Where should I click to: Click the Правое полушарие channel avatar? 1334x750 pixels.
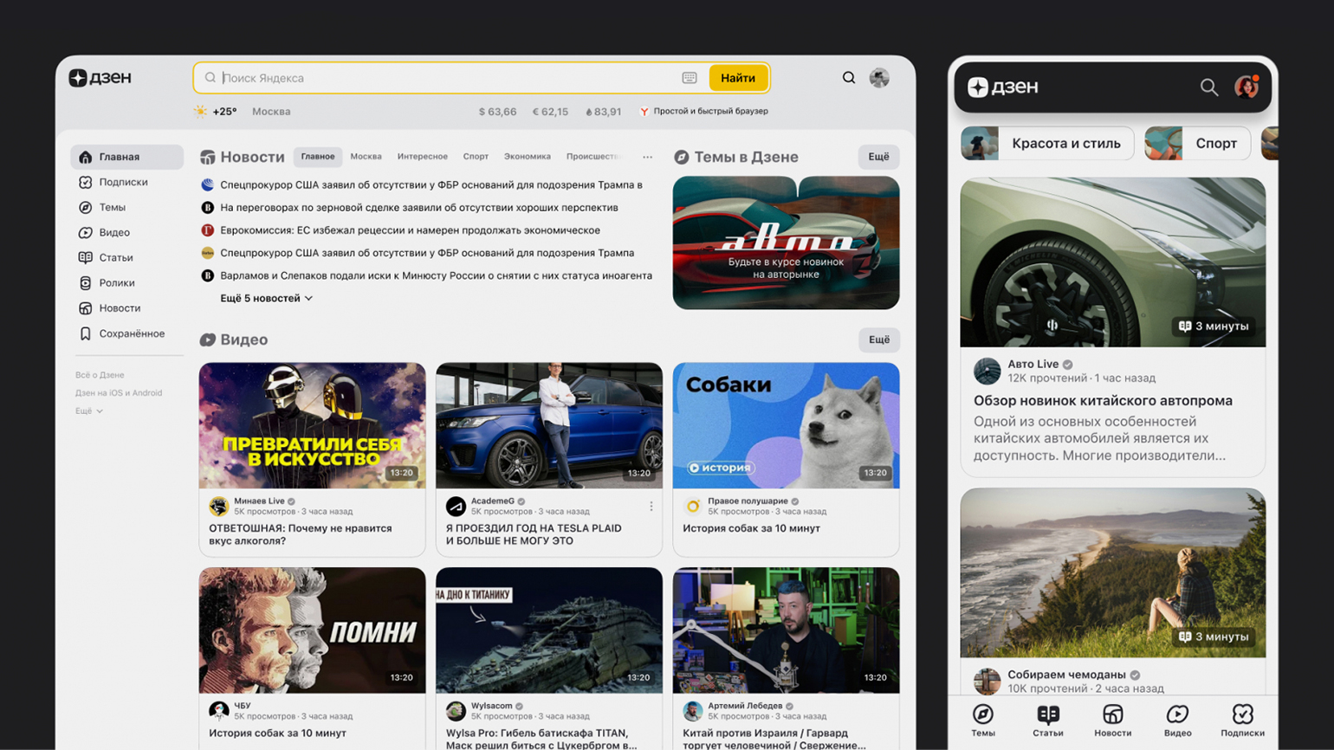coord(693,506)
